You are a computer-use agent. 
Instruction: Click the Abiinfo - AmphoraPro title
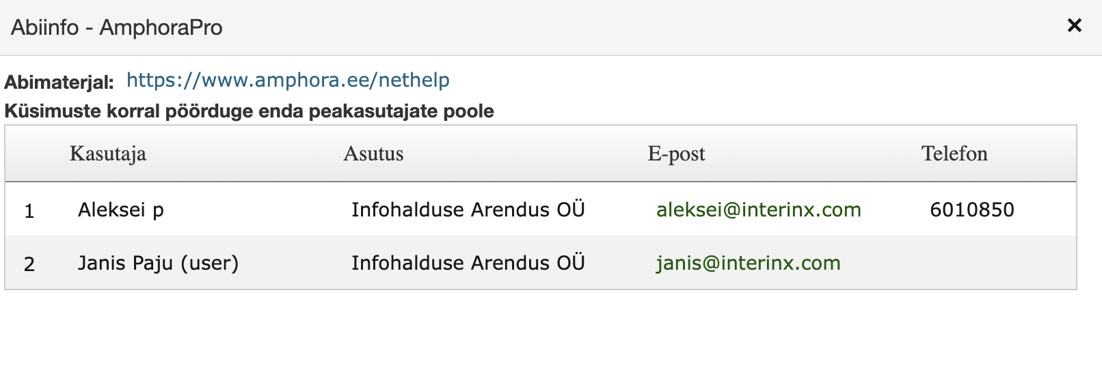[117, 27]
